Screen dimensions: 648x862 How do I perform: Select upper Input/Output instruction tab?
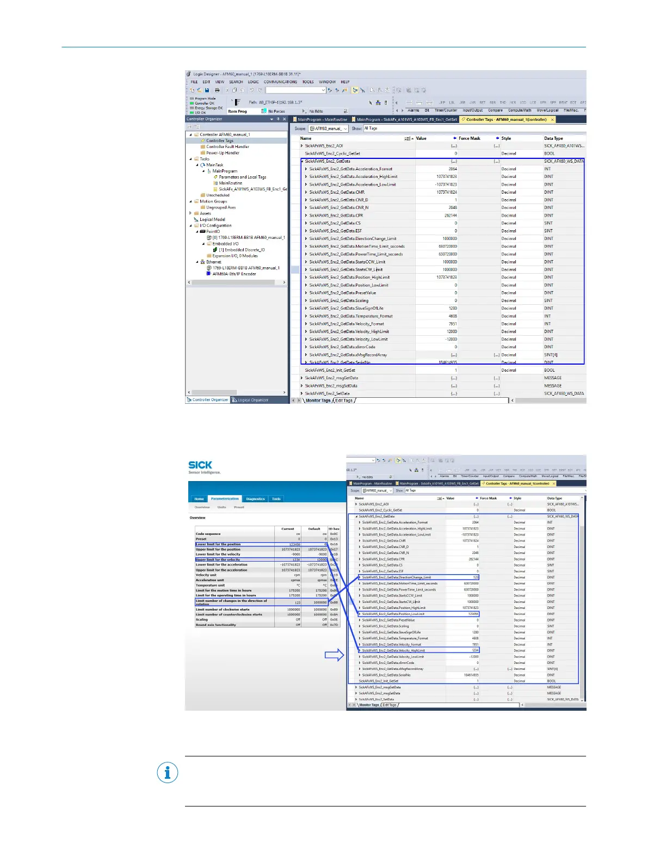point(472,110)
